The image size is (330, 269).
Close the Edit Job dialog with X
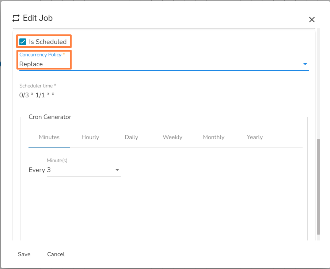(x=312, y=20)
